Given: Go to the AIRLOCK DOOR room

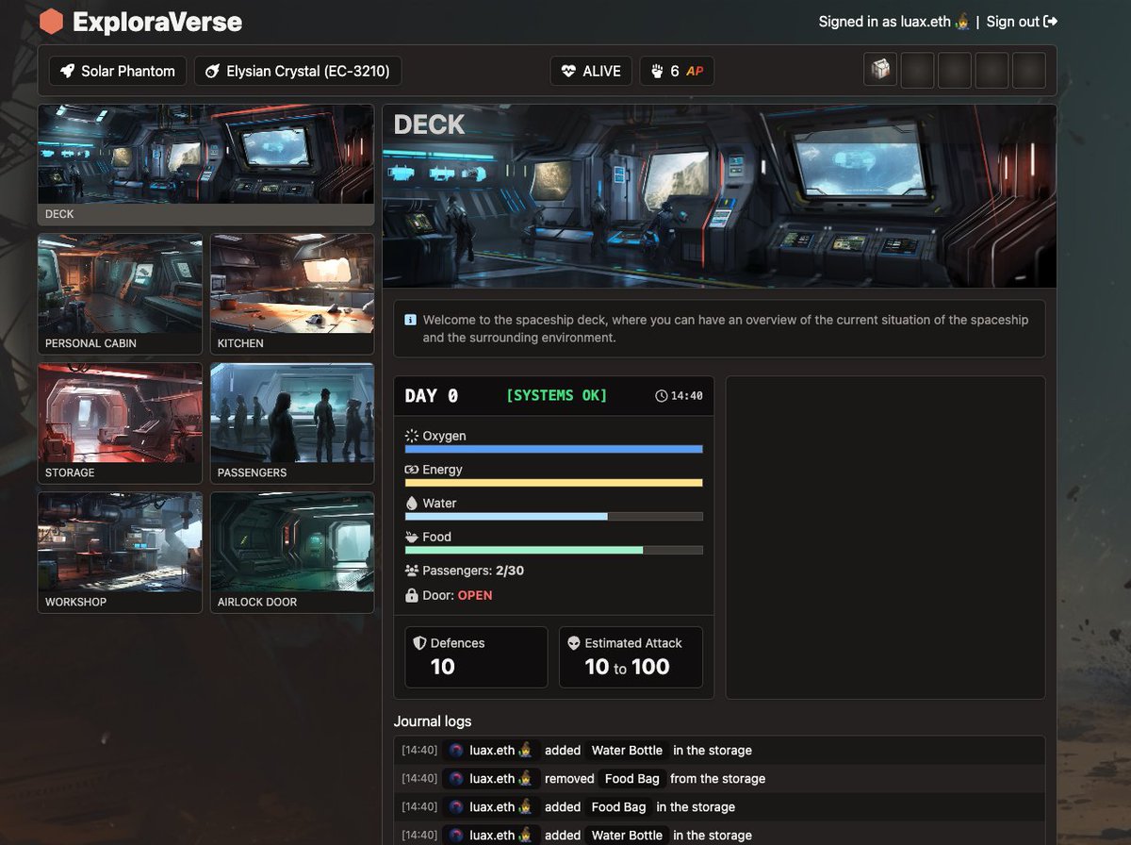Looking at the screenshot, I should (x=292, y=553).
